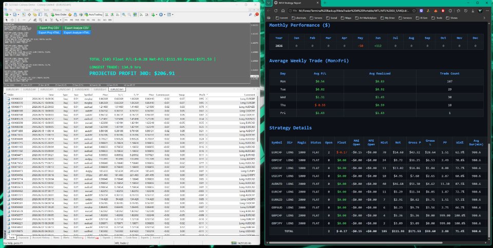The height and width of the screenshot is (248, 493).
Task: Open the Data Window crosshair-target icon
Action: coord(30,14)
